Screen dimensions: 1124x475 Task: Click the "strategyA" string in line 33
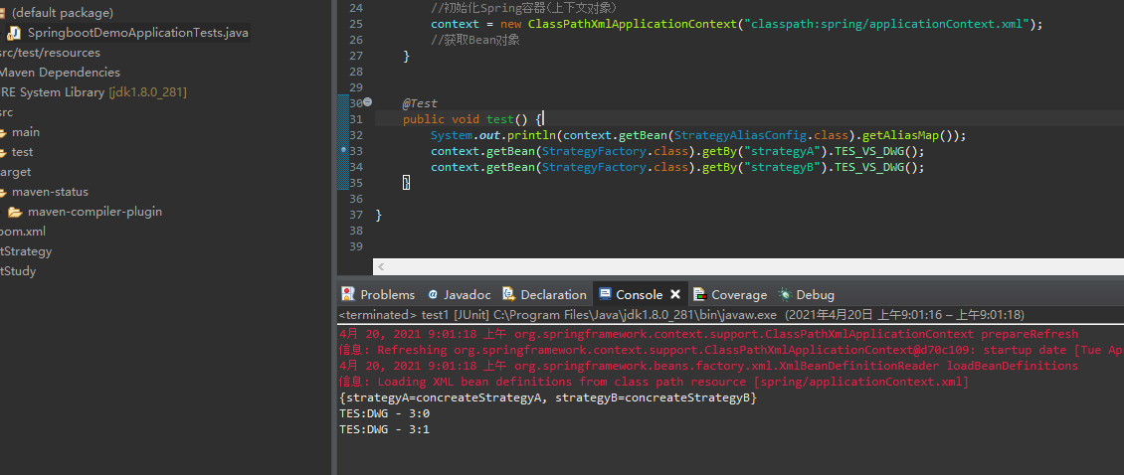[782, 151]
